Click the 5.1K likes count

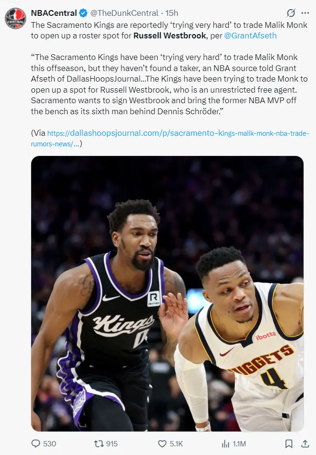click(x=176, y=443)
